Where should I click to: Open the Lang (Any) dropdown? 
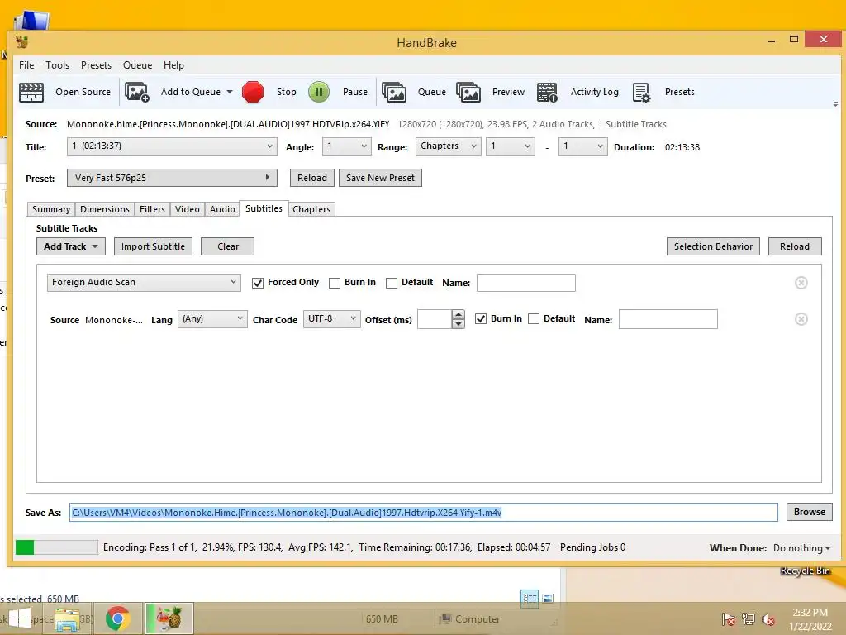point(212,319)
